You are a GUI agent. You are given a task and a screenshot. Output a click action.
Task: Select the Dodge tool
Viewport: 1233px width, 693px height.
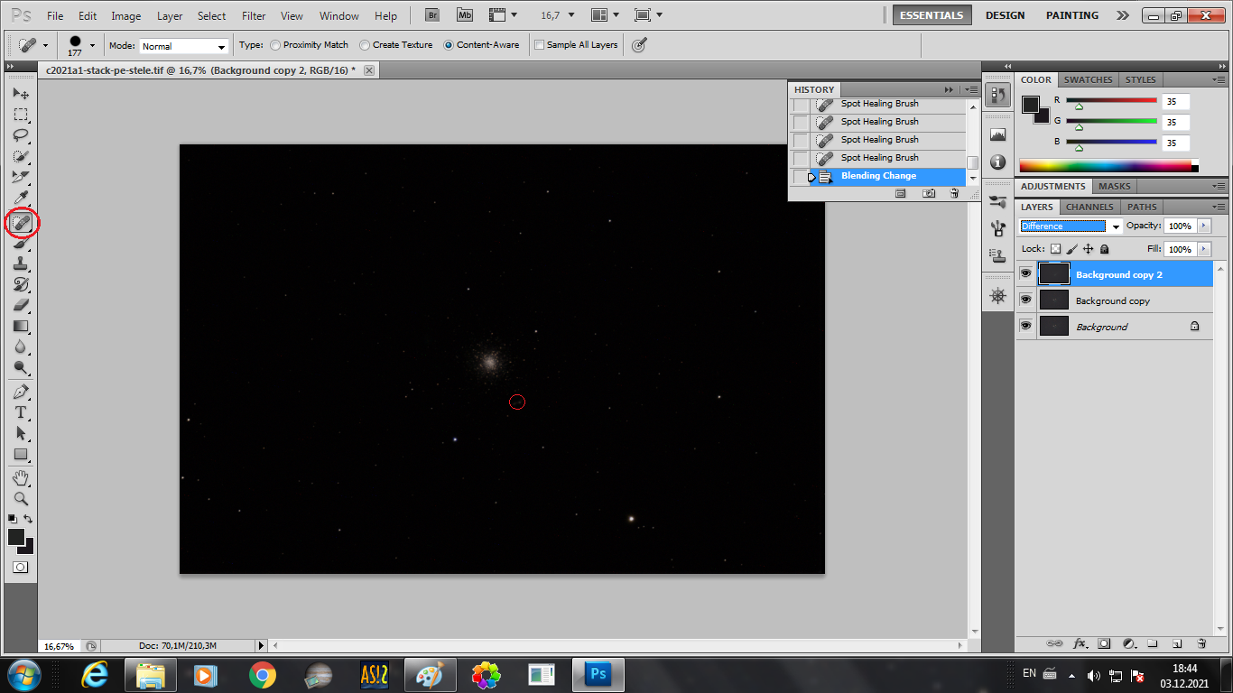[20, 367]
